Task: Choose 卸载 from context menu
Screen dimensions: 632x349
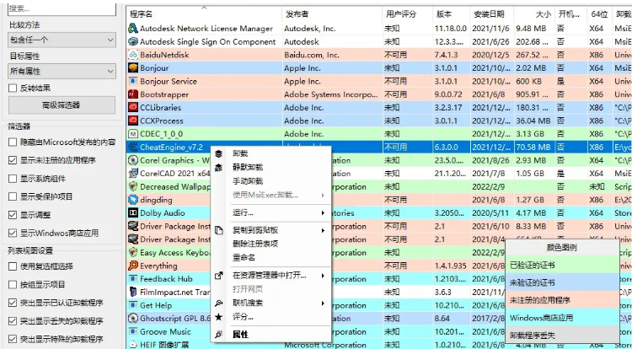Action: tap(240, 153)
